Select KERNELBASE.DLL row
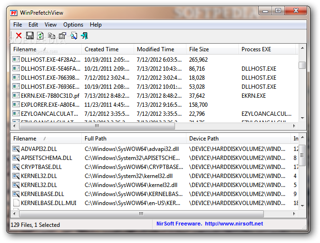 pyautogui.click(x=154, y=194)
